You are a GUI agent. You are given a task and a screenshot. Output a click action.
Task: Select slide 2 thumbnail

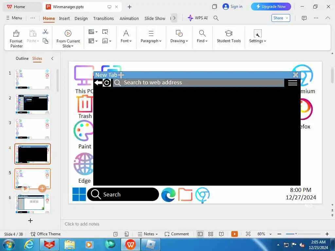pyautogui.click(x=33, y=104)
